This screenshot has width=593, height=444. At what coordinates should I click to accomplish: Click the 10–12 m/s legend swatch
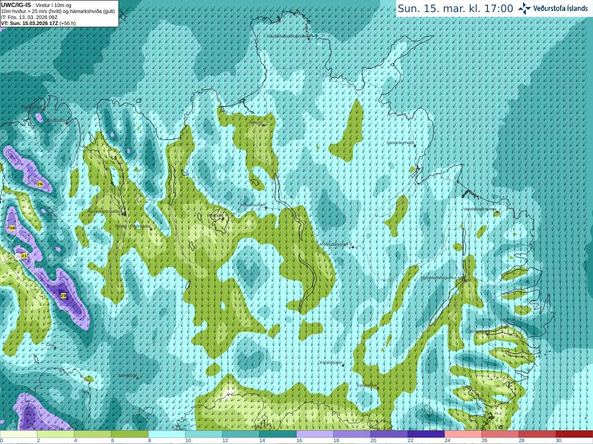tap(204, 434)
